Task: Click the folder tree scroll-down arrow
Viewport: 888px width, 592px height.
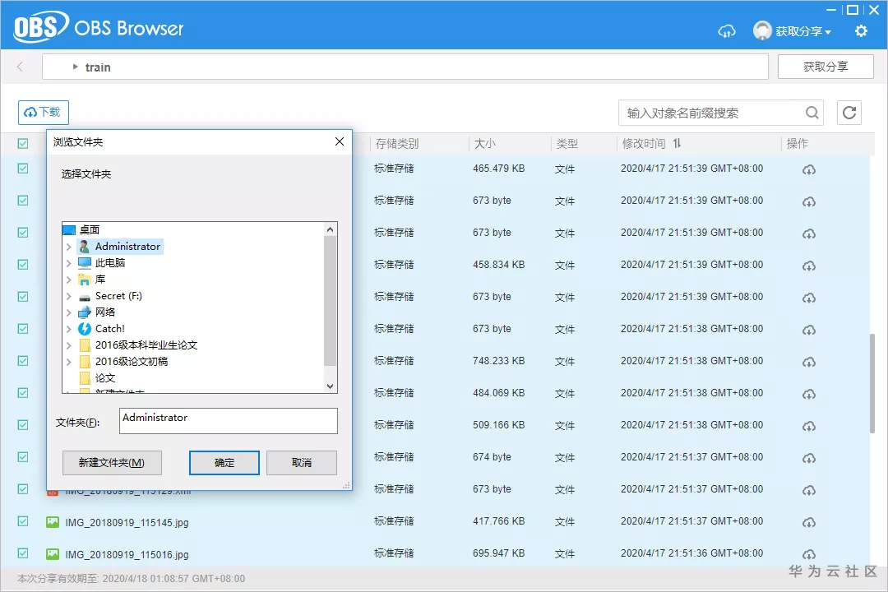Action: (331, 386)
